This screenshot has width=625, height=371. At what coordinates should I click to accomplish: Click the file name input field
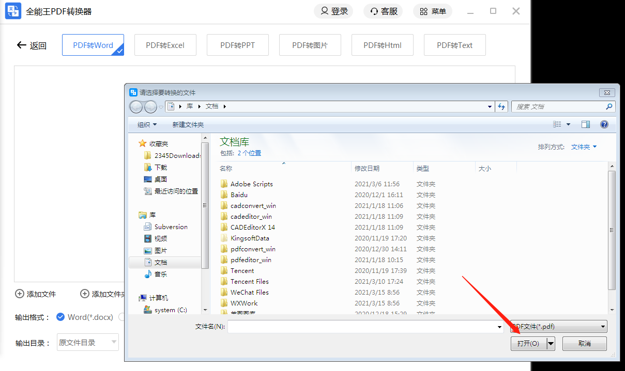pyautogui.click(x=362, y=327)
